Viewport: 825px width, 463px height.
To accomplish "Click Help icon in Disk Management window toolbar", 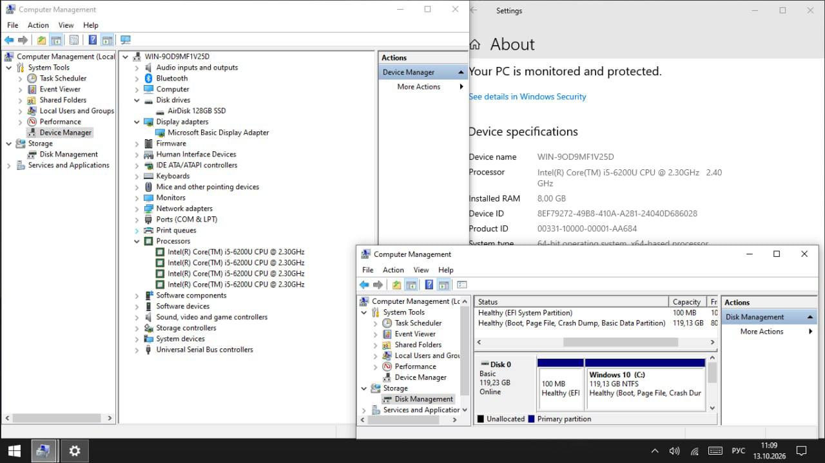I will coord(429,285).
